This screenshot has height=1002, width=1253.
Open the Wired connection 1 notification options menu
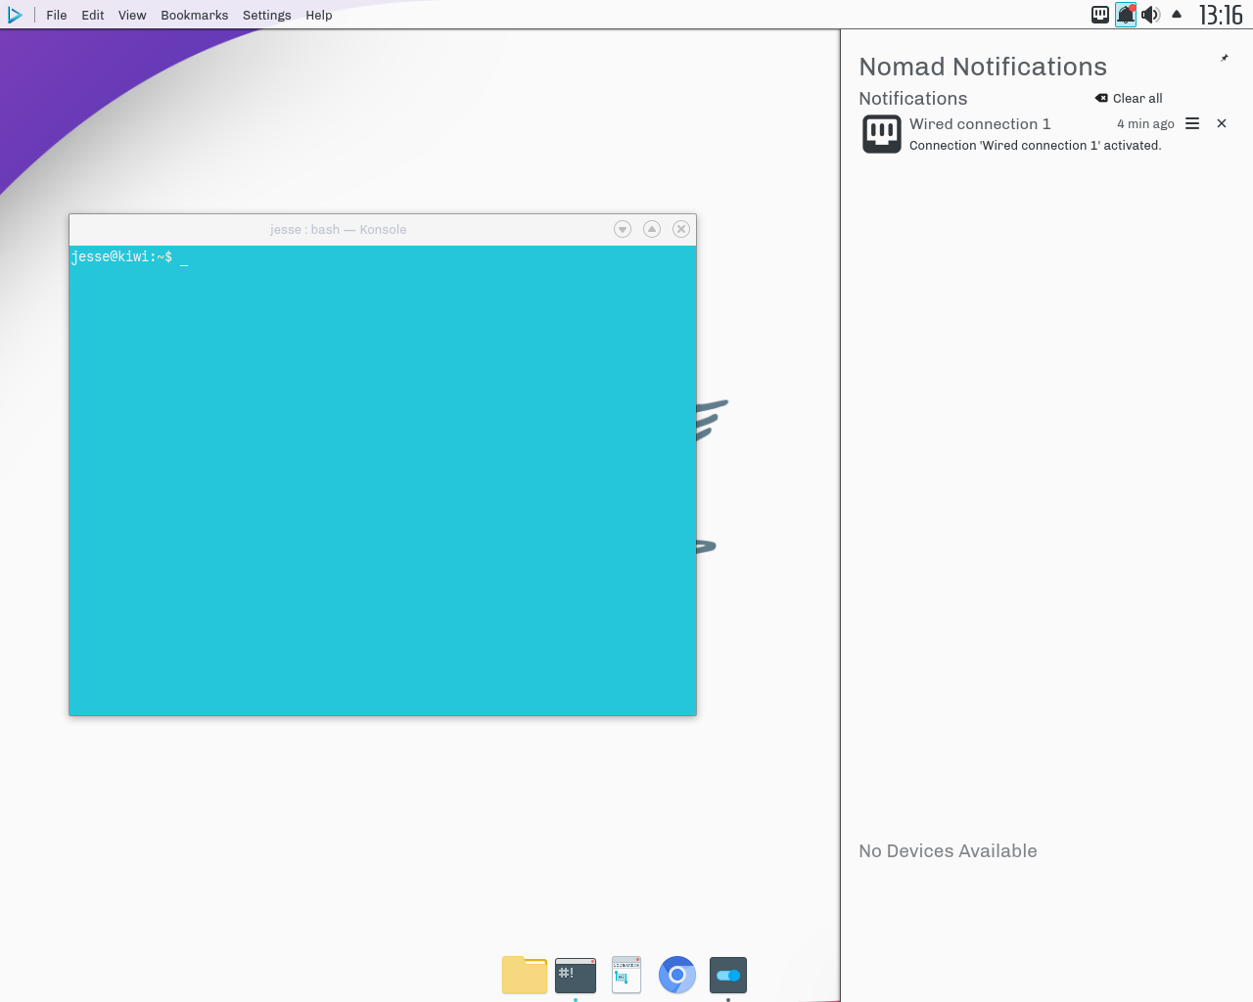click(1192, 123)
